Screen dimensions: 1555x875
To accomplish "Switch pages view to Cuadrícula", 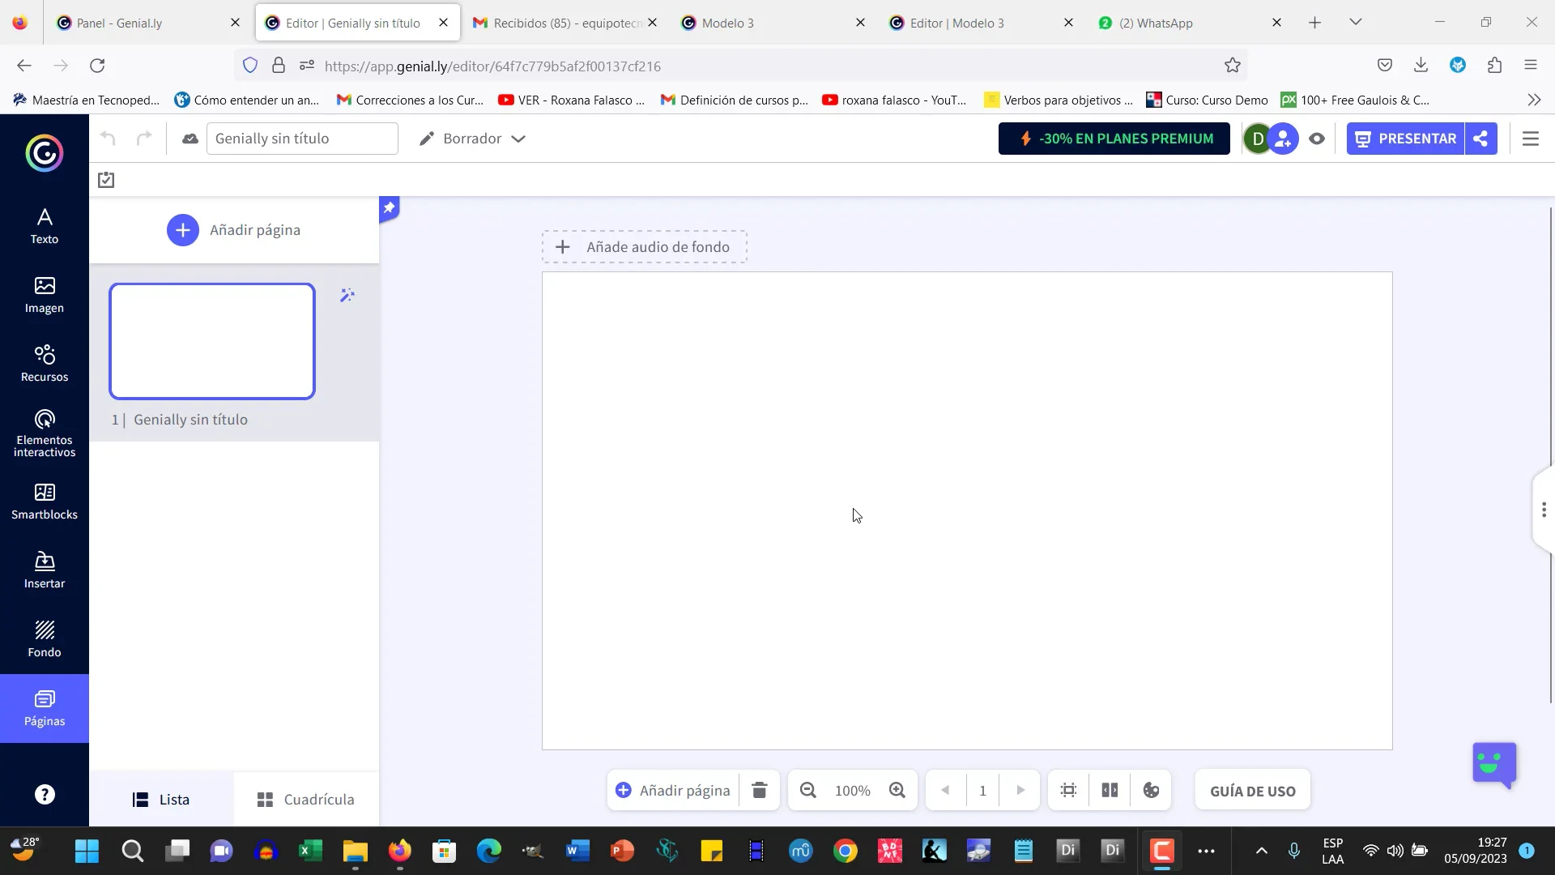I will pos(306,800).
